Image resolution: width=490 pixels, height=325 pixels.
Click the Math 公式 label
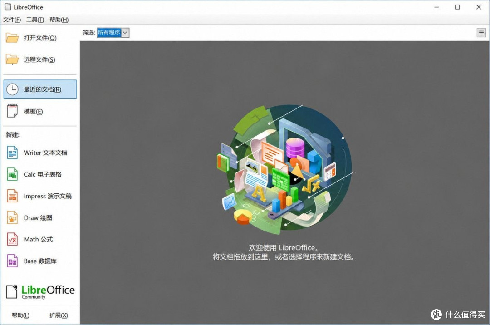(x=38, y=239)
